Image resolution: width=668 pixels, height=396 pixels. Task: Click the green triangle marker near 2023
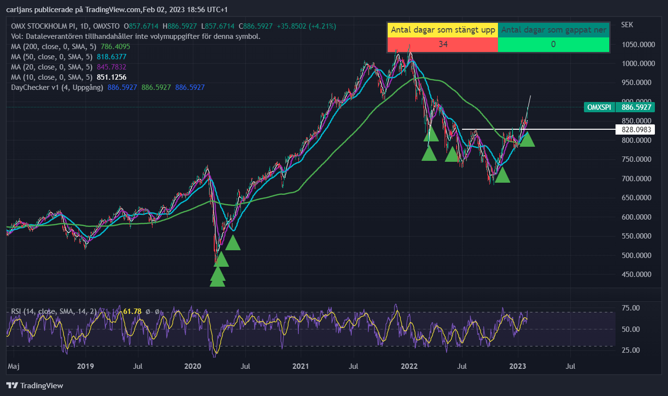coord(527,139)
